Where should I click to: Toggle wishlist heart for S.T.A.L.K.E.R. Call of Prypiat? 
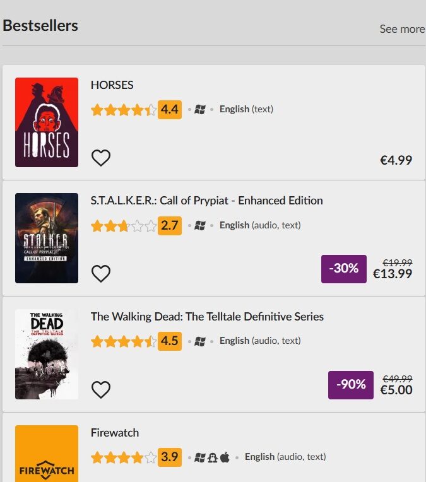pyautogui.click(x=101, y=273)
